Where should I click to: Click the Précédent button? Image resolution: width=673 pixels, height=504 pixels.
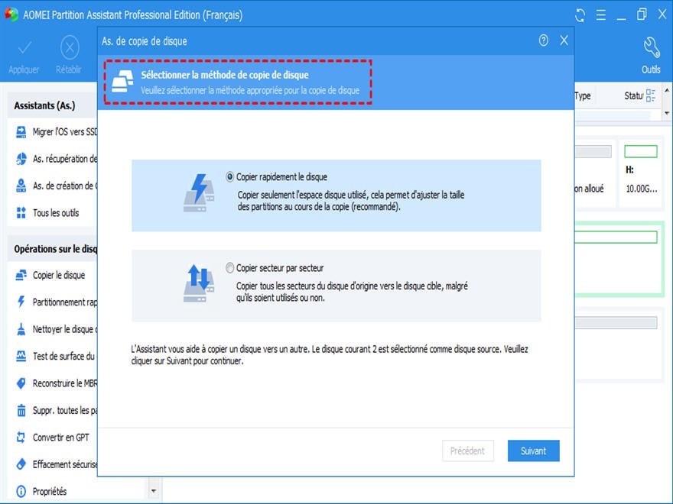468,451
